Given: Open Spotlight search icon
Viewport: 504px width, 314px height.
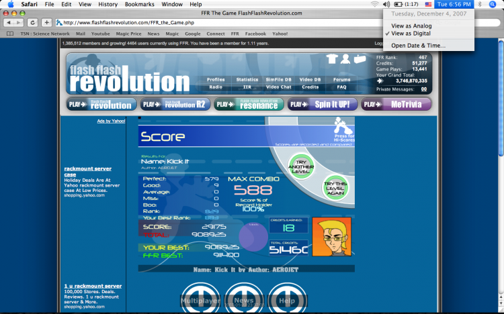Looking at the screenshot, I should click(492, 4).
